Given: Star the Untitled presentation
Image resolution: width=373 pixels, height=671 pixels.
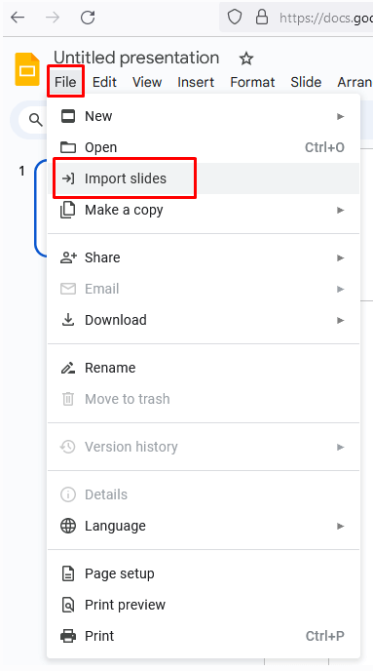Looking at the screenshot, I should (246, 59).
